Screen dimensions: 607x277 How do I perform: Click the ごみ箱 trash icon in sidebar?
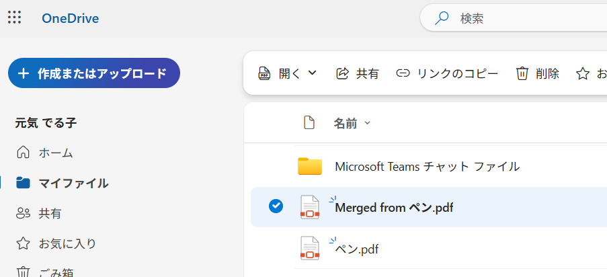point(24,272)
